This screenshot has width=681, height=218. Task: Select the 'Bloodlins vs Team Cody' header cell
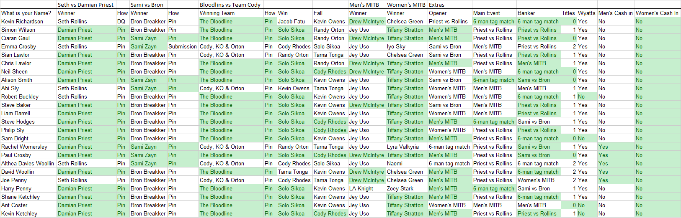click(x=230, y=5)
